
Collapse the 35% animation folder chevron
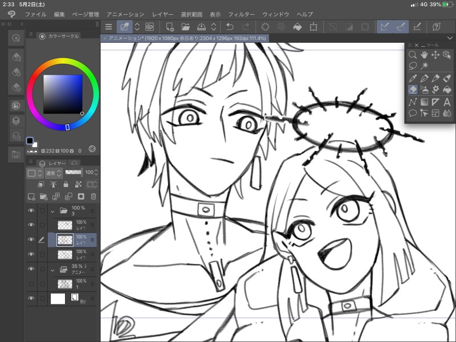(x=52, y=270)
